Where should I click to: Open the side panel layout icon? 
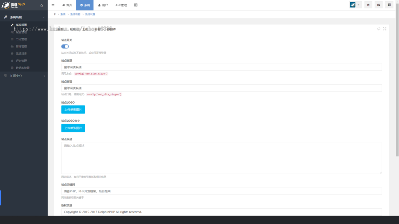[x=389, y=5]
